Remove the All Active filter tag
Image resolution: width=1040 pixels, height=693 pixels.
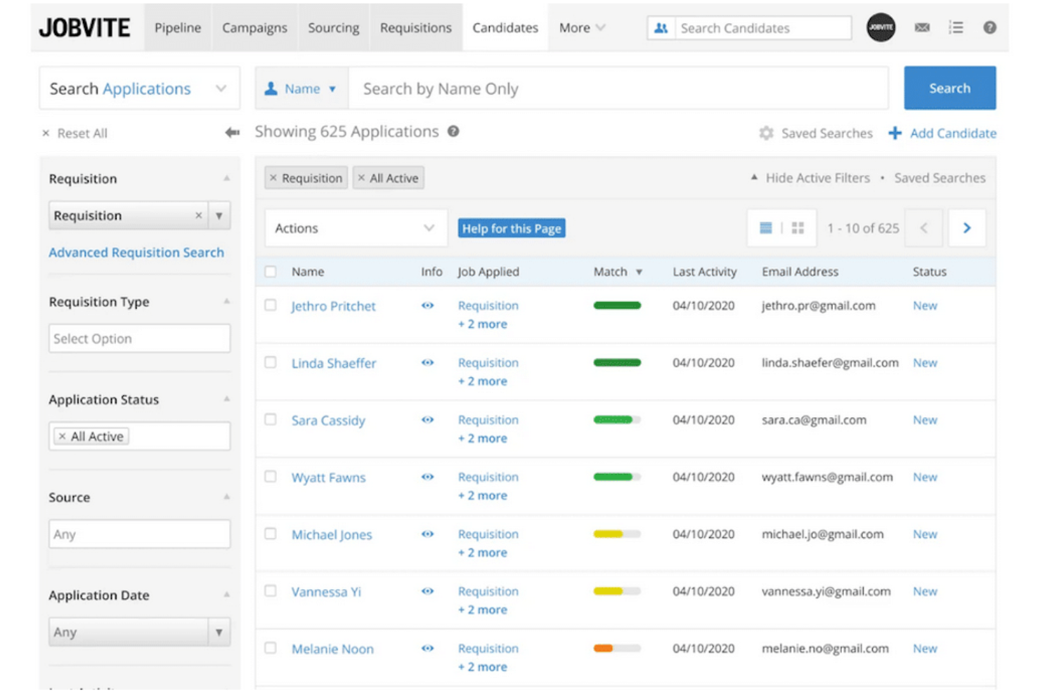pyautogui.click(x=361, y=178)
